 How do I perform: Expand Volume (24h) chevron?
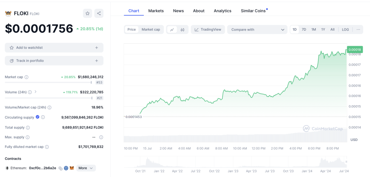click(35, 92)
